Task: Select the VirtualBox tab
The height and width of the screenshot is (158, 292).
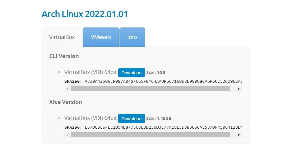Action: point(62,37)
